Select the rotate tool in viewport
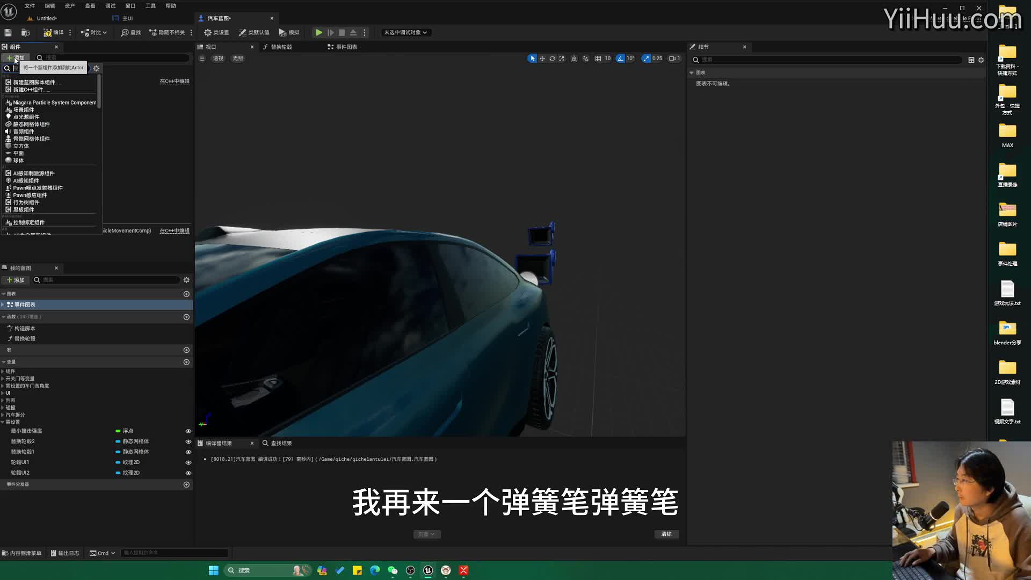 (552, 59)
